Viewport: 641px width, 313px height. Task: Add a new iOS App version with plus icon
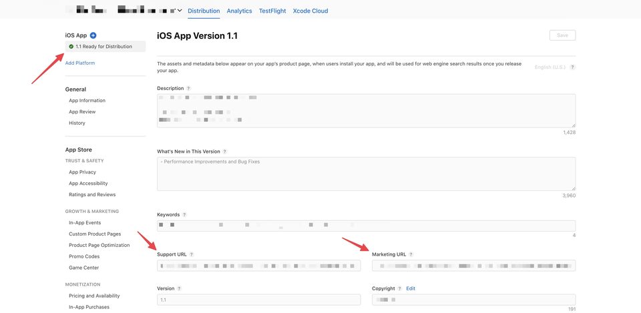(x=93, y=35)
